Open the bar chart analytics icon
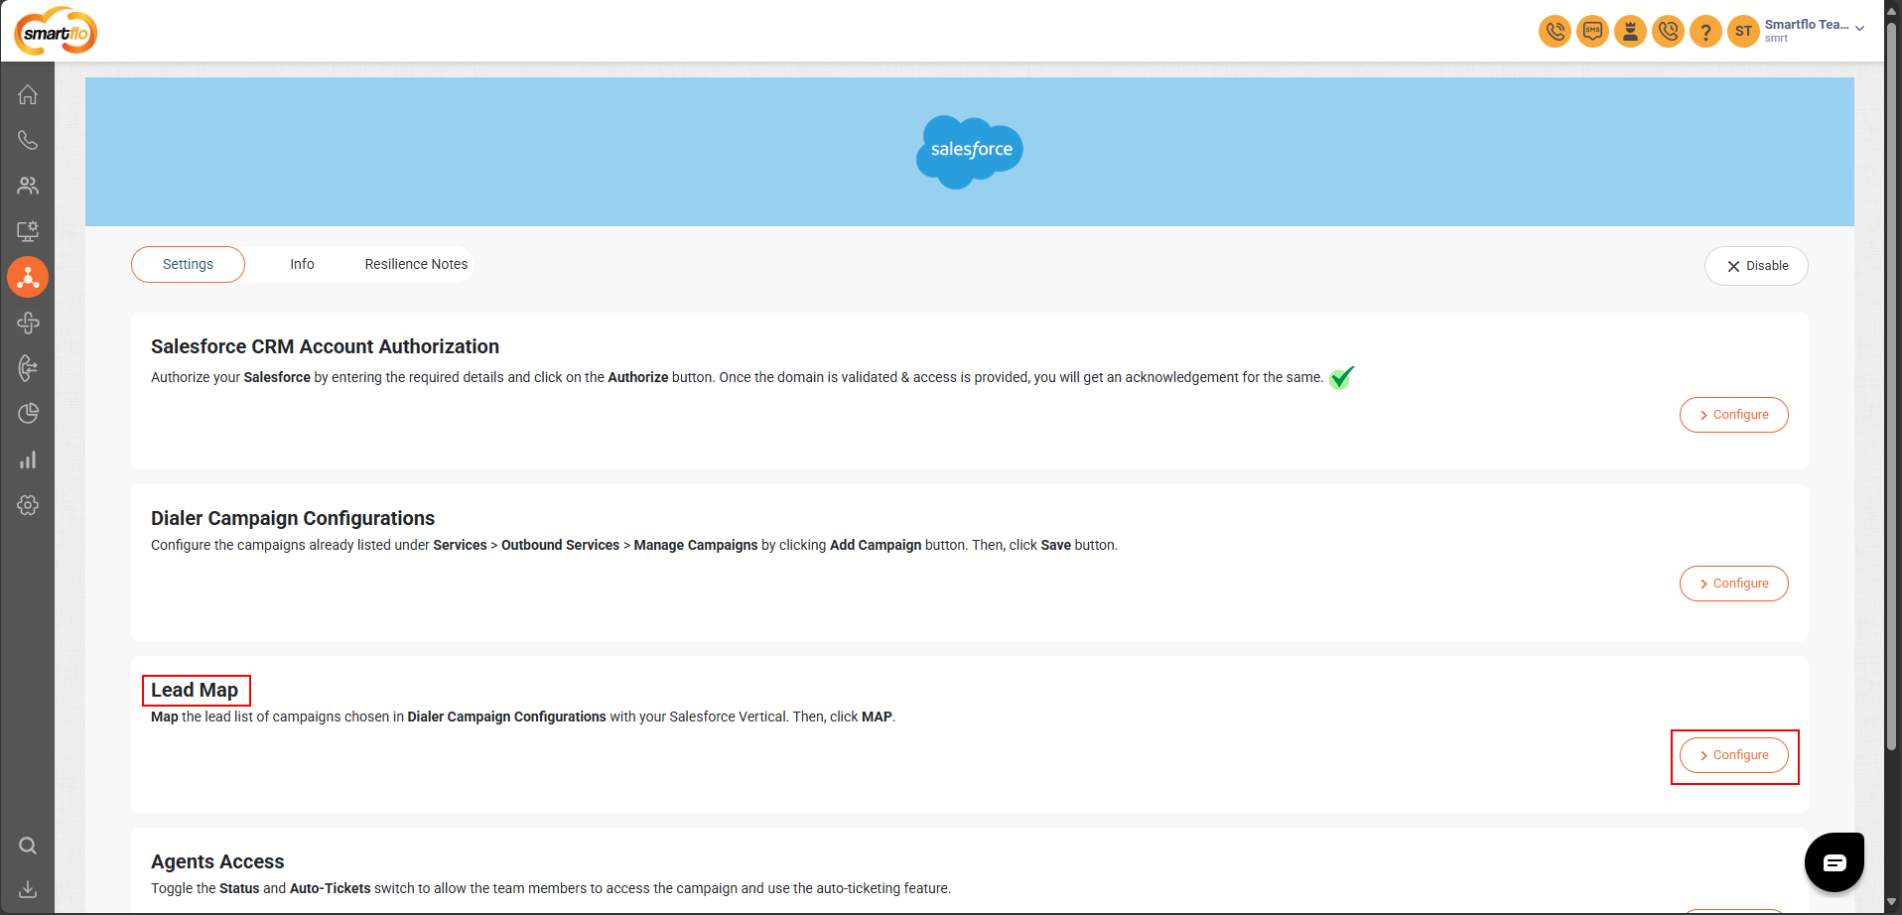The height and width of the screenshot is (915, 1902). 28,459
